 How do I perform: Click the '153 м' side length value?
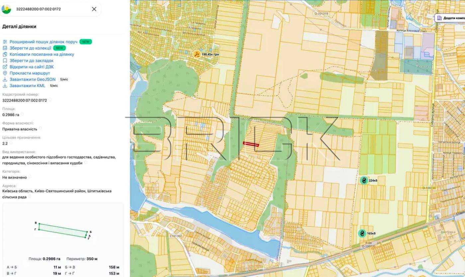(114, 273)
